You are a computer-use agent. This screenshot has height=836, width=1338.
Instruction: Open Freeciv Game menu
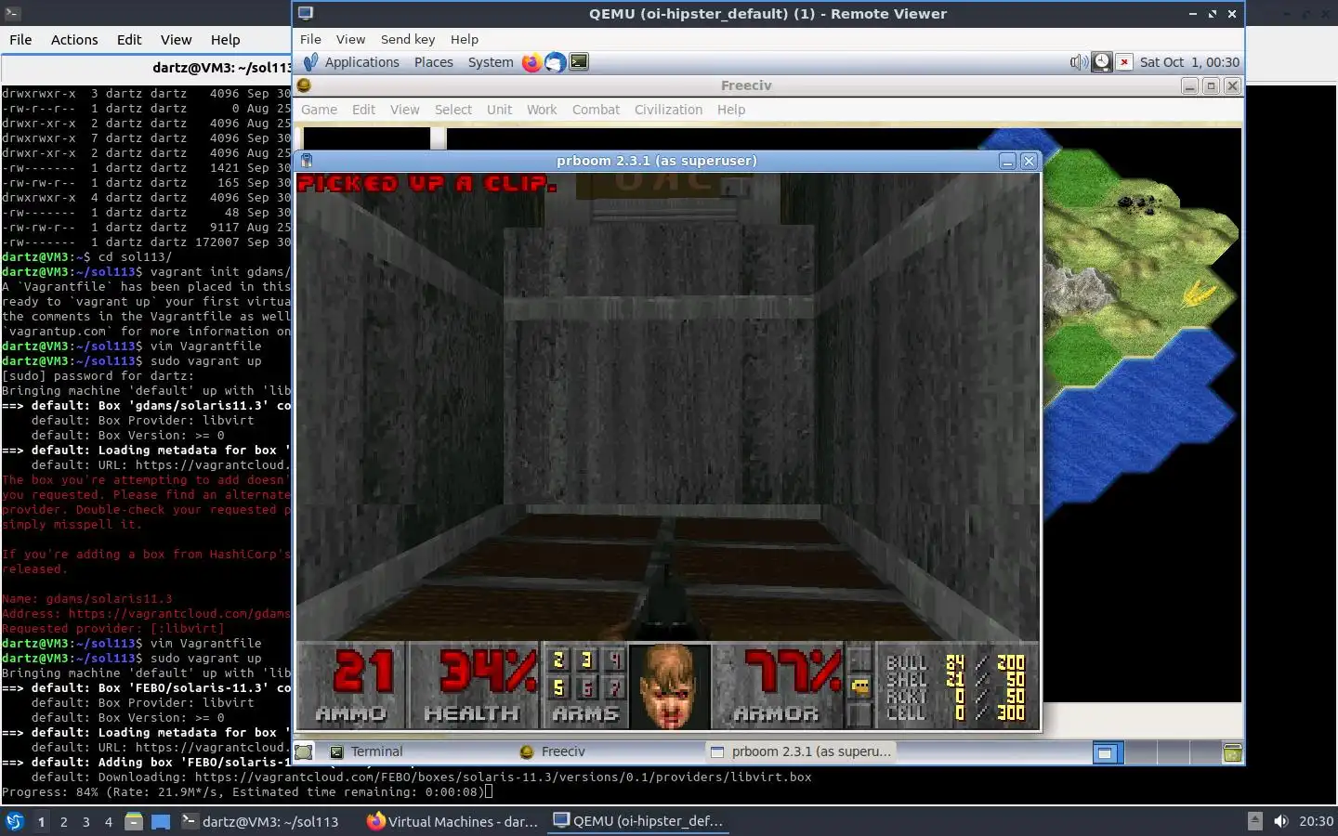coord(319,110)
